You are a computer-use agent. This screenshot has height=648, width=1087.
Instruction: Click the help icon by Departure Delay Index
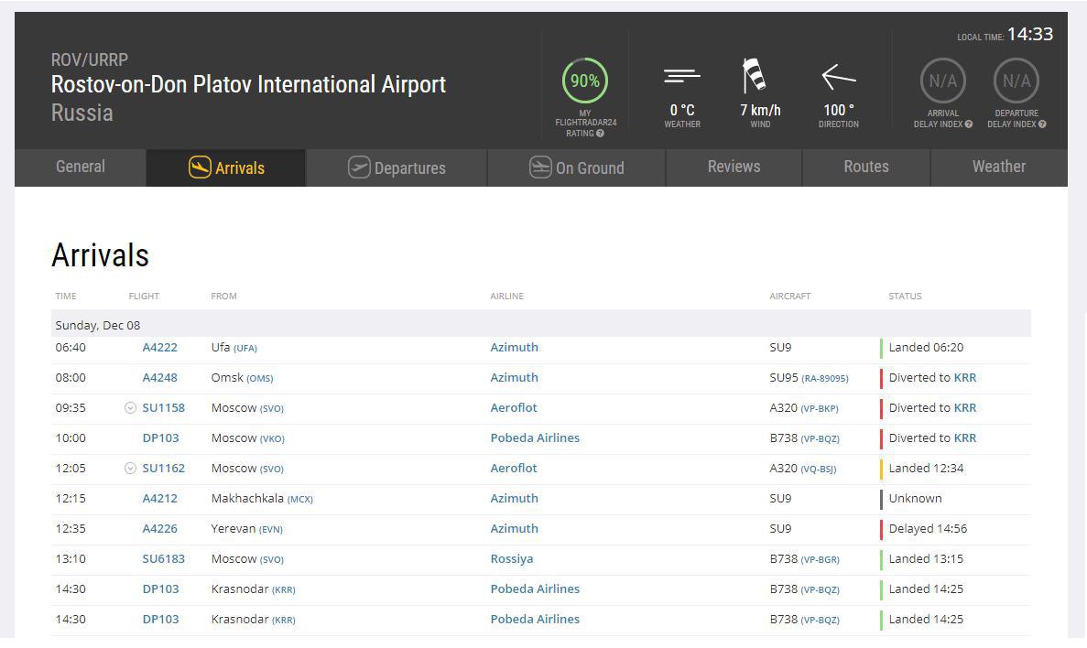pos(1042,124)
